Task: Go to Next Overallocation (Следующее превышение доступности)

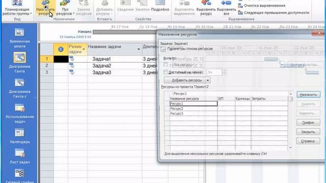Action: [x=274, y=13]
